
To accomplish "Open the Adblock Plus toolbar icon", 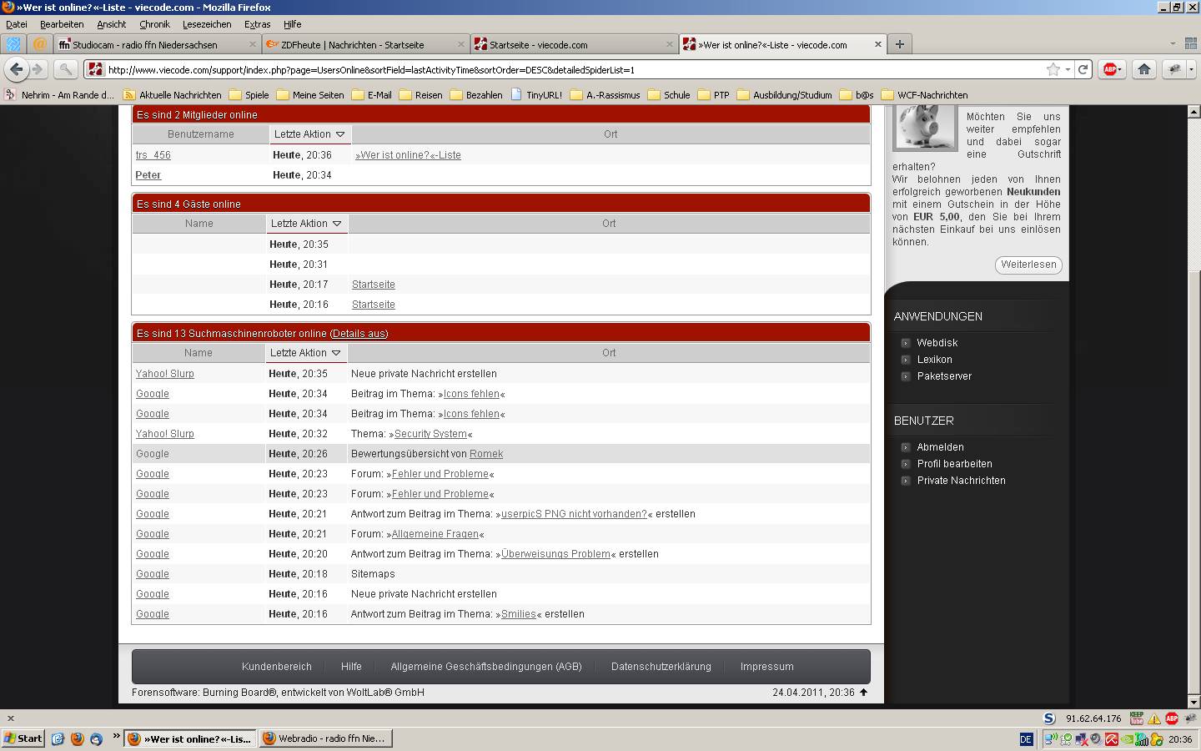I will click(x=1110, y=69).
